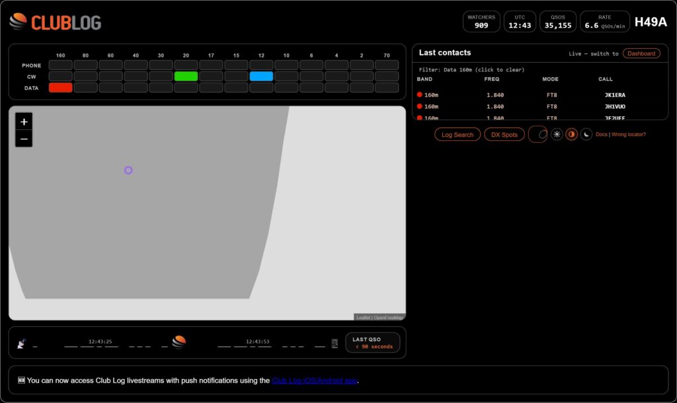Select the Phone 20m band cell
The height and width of the screenshot is (403, 677).
click(x=186, y=65)
